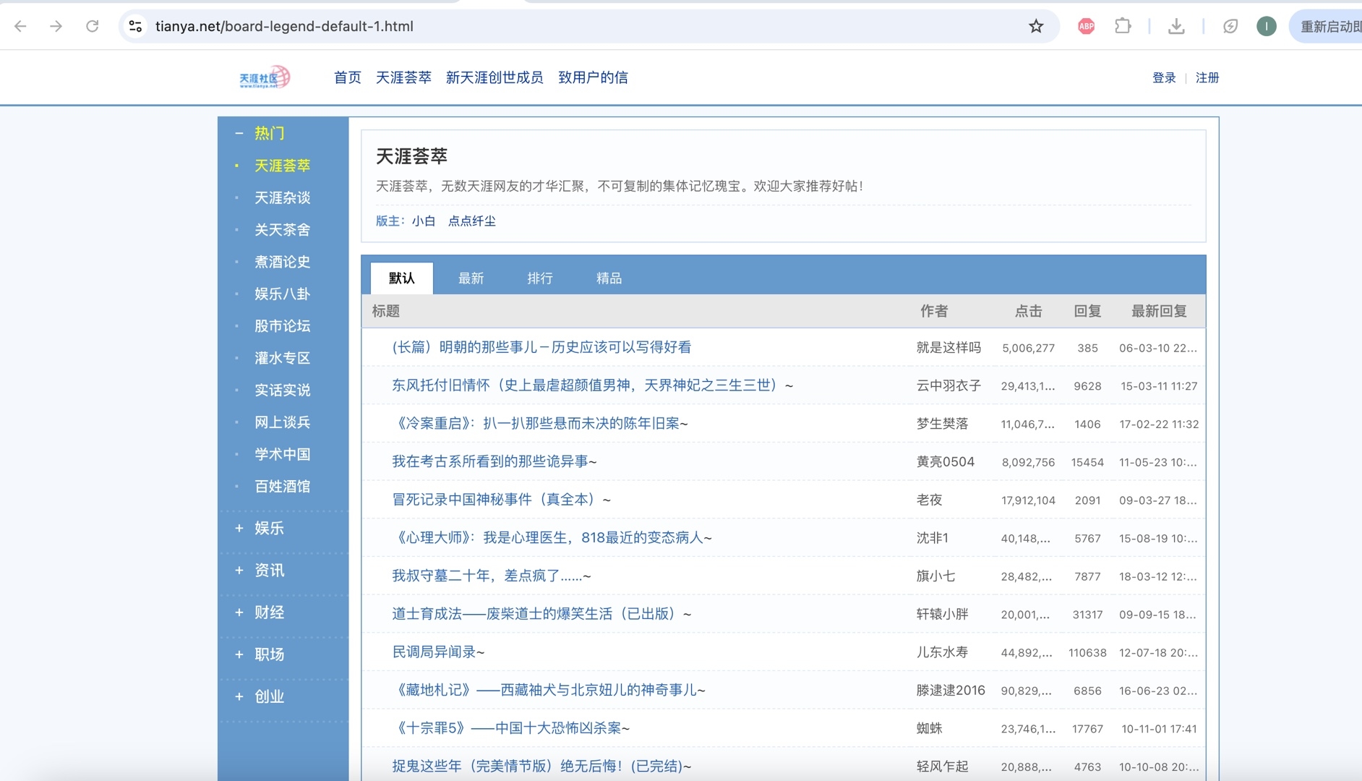This screenshot has width=1362, height=781.
Task: Expand the 娱乐 sidebar section
Action: 239,528
